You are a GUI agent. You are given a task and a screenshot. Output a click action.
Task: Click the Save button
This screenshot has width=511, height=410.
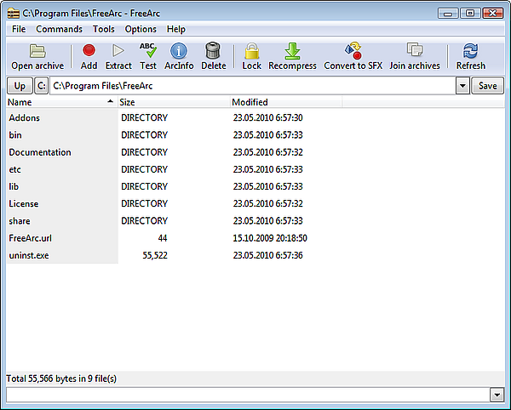[x=487, y=86]
